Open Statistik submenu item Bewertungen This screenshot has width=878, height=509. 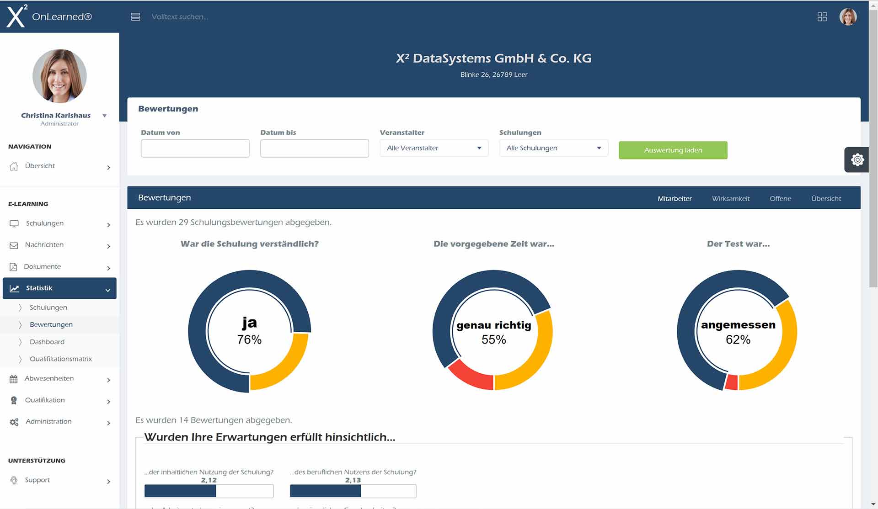tap(51, 324)
